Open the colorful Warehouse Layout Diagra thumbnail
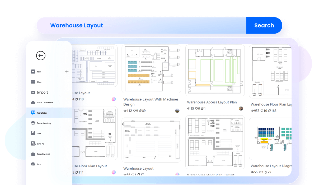Screen dimensions: 319x185 270,139
